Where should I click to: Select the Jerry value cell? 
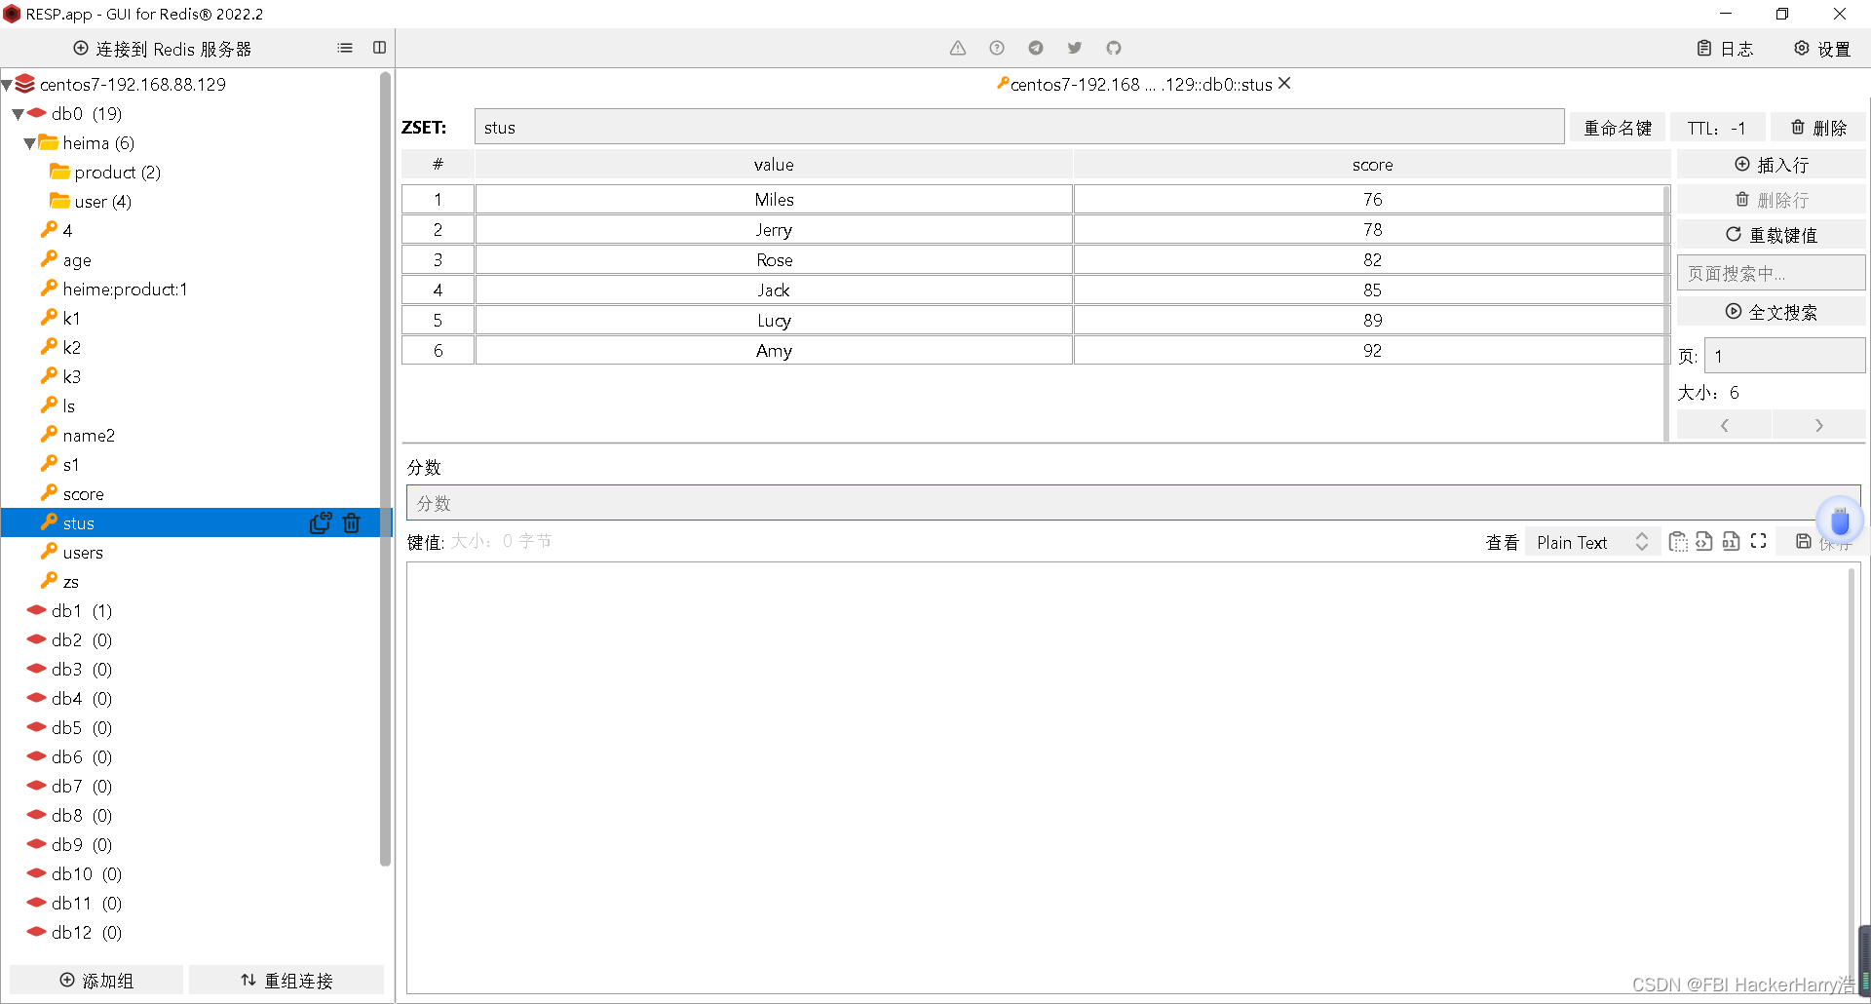point(774,229)
